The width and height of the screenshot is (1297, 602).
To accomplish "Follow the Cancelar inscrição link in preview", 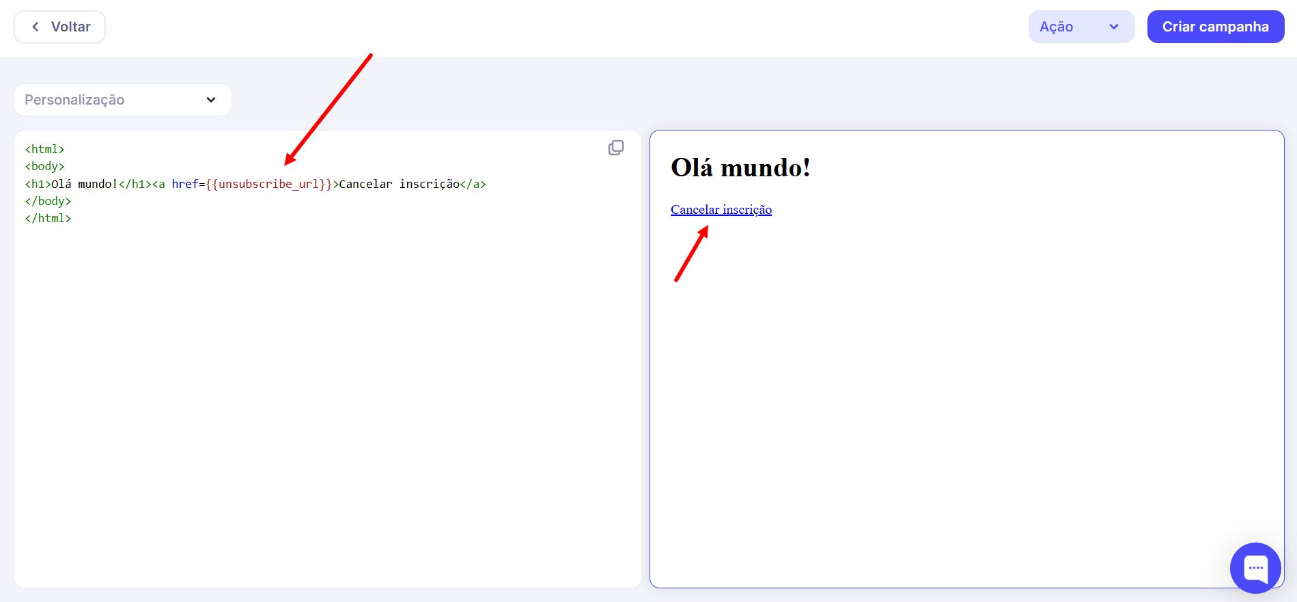I will click(x=721, y=210).
